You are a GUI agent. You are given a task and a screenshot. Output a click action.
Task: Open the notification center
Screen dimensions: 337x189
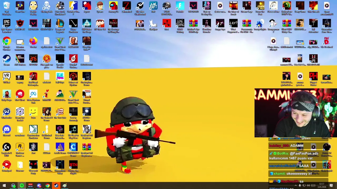331,186
